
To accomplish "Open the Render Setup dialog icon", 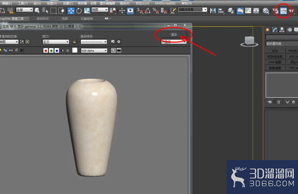I will click(276, 11).
